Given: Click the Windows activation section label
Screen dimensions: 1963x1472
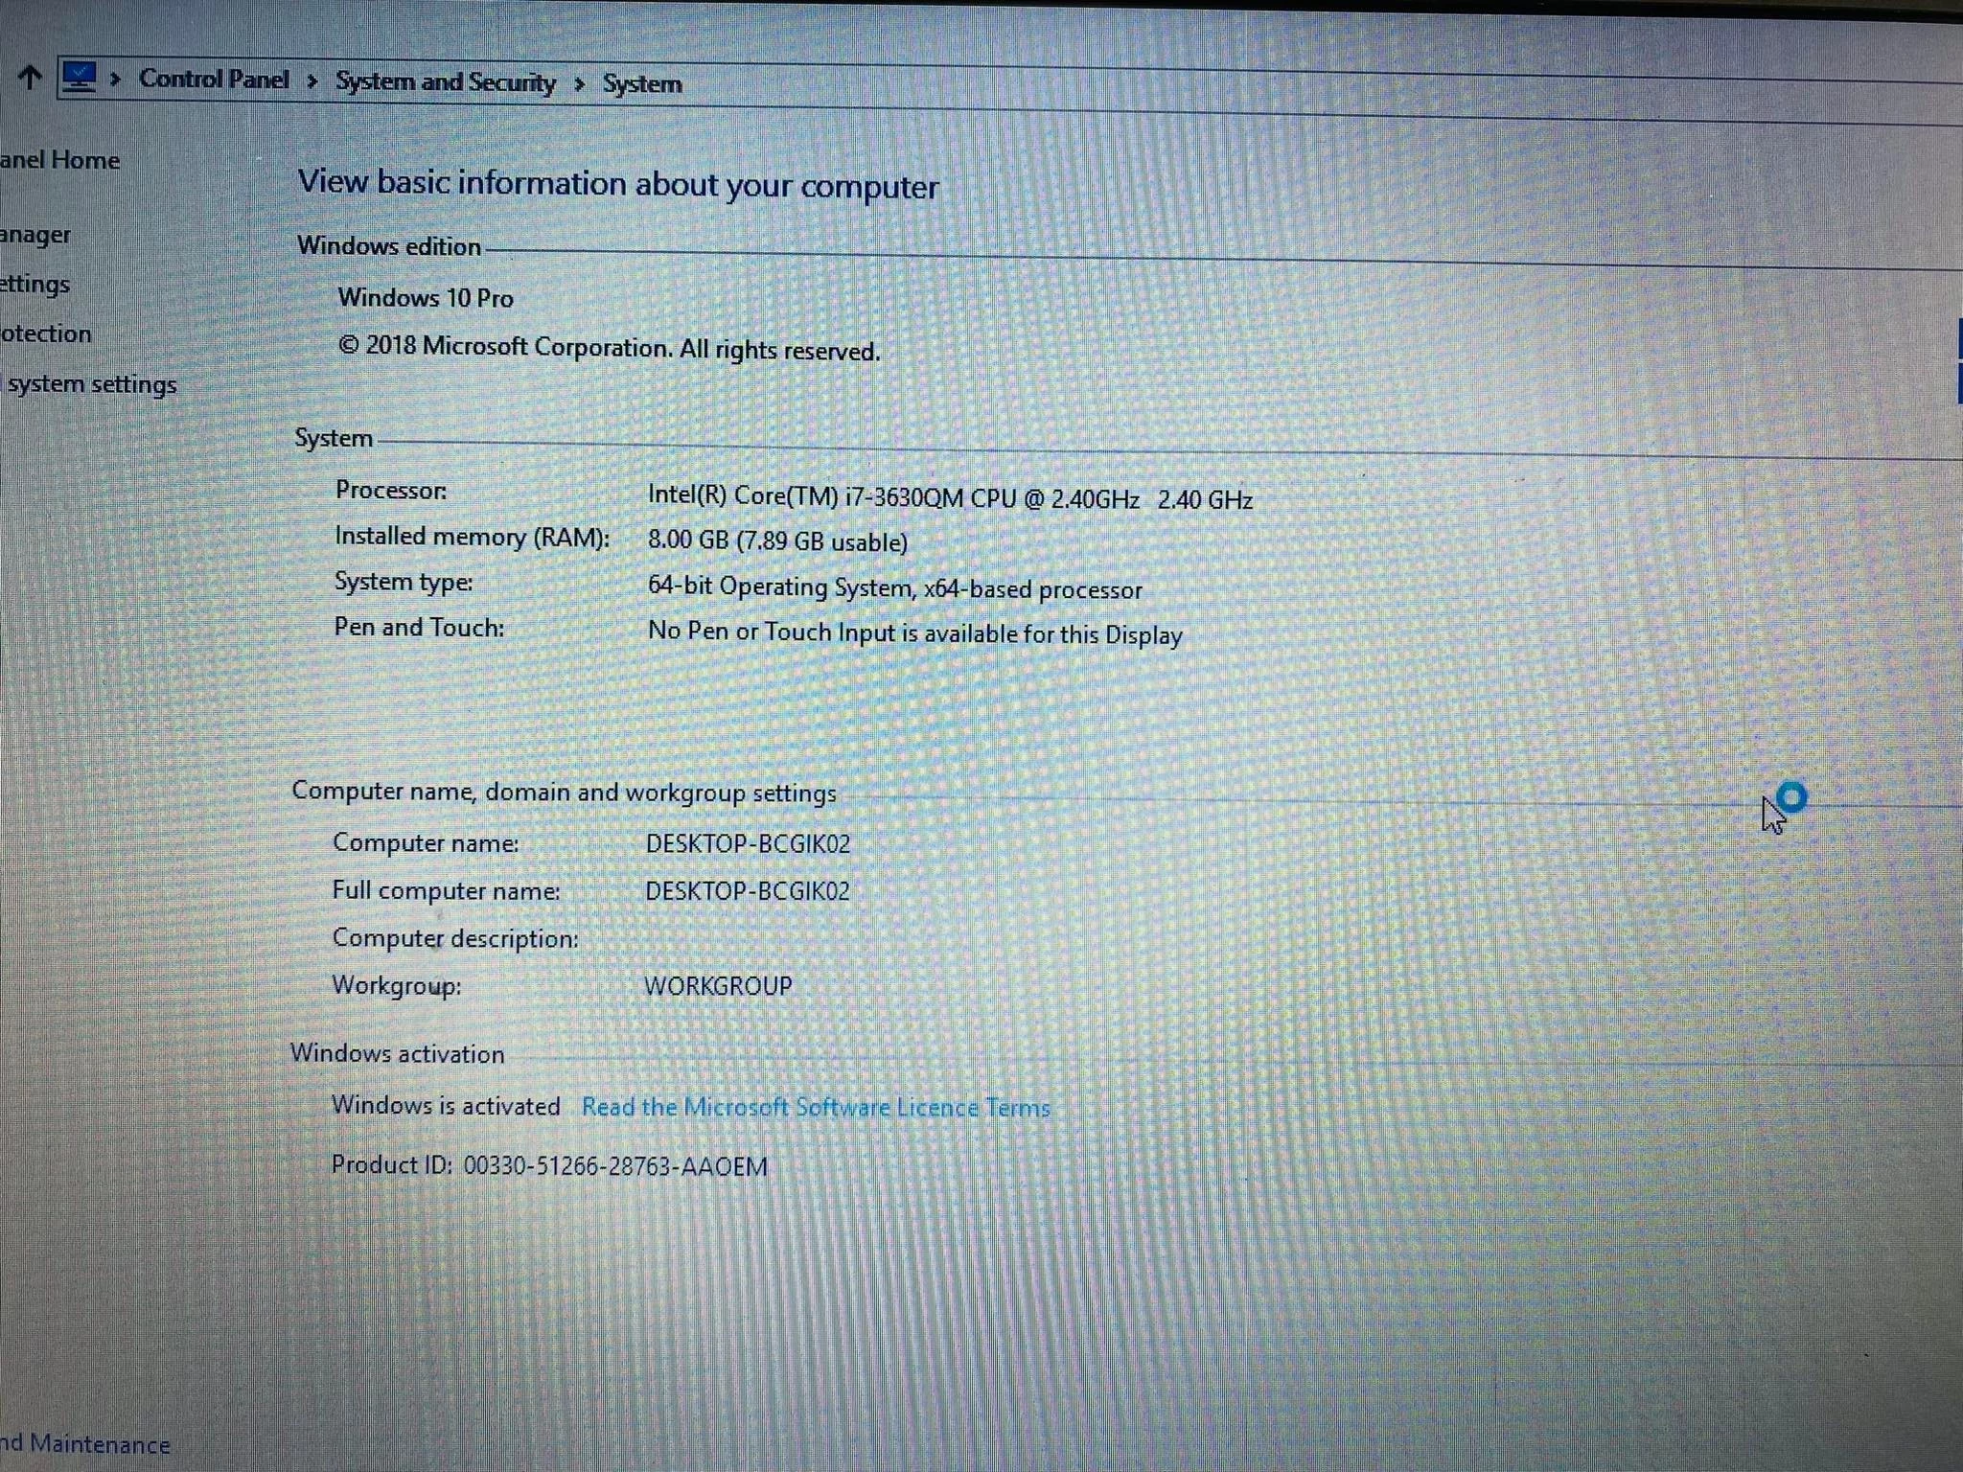Looking at the screenshot, I should tap(398, 1053).
